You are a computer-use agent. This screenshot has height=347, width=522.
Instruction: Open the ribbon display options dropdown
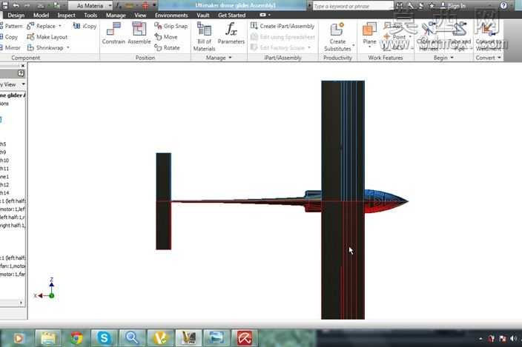(265, 15)
